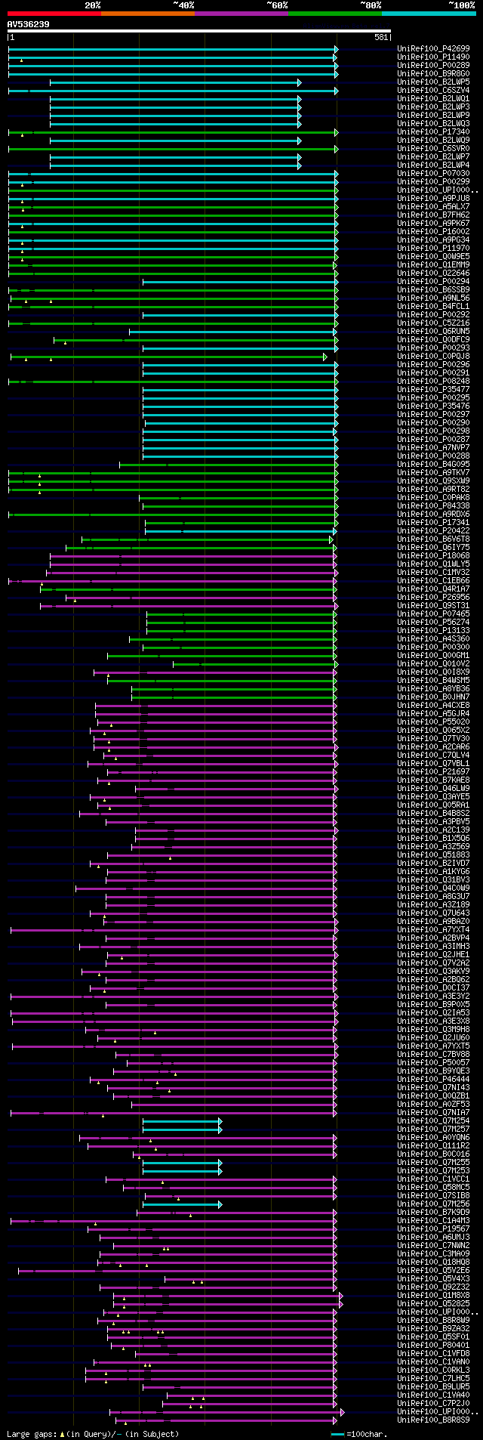Click the UniRef100_P16002 label
The width and height of the screenshot is (483, 1440).
pyautogui.click(x=433, y=232)
